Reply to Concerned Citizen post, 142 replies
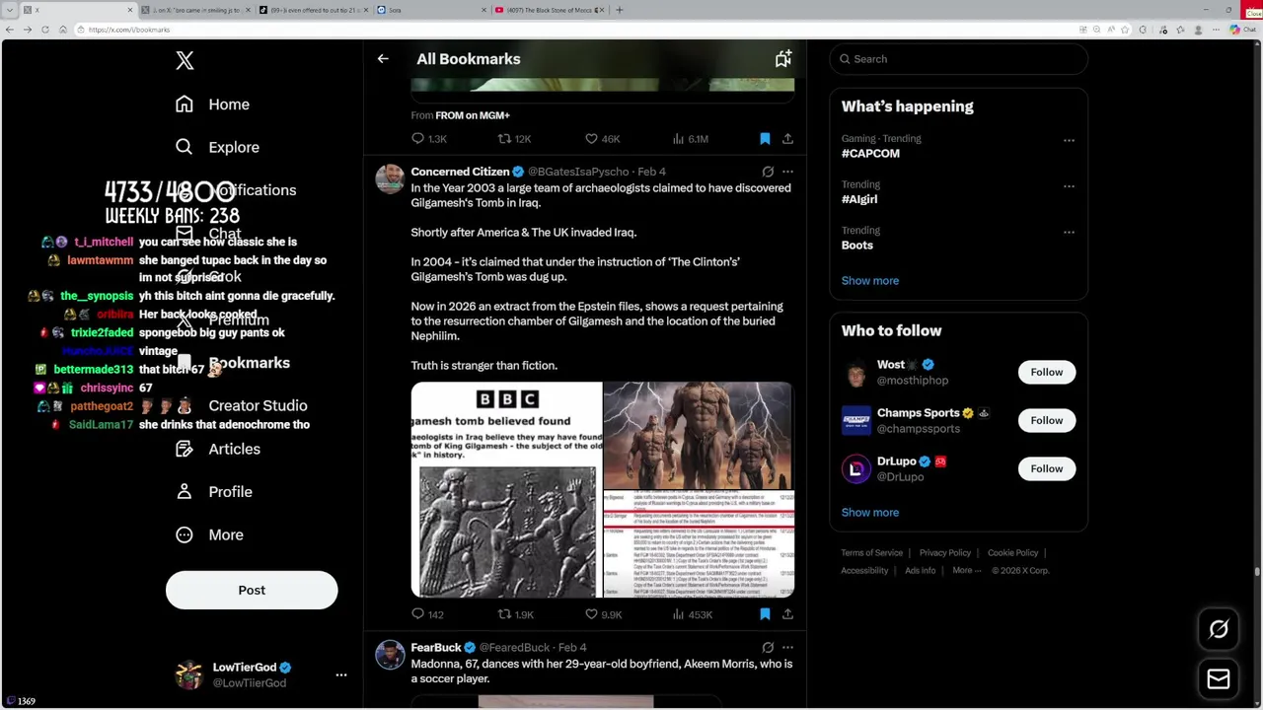Image resolution: width=1263 pixels, height=710 pixels. pyautogui.click(x=428, y=614)
